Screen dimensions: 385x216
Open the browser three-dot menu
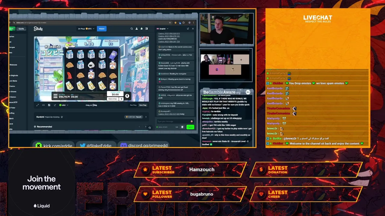194,22
